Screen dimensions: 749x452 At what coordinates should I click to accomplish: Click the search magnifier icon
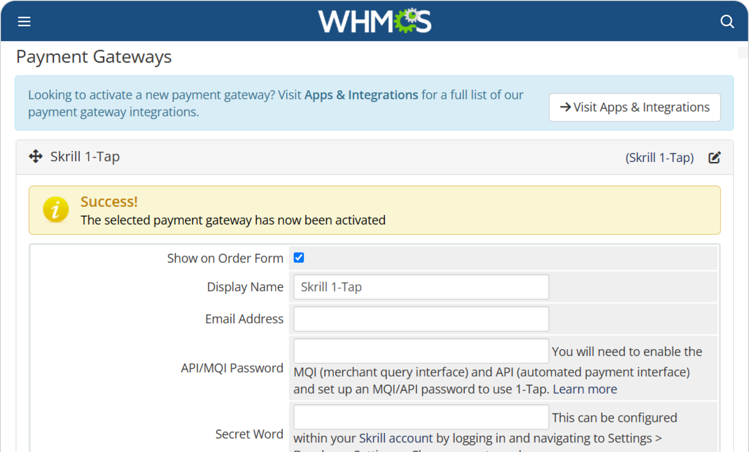point(727,22)
